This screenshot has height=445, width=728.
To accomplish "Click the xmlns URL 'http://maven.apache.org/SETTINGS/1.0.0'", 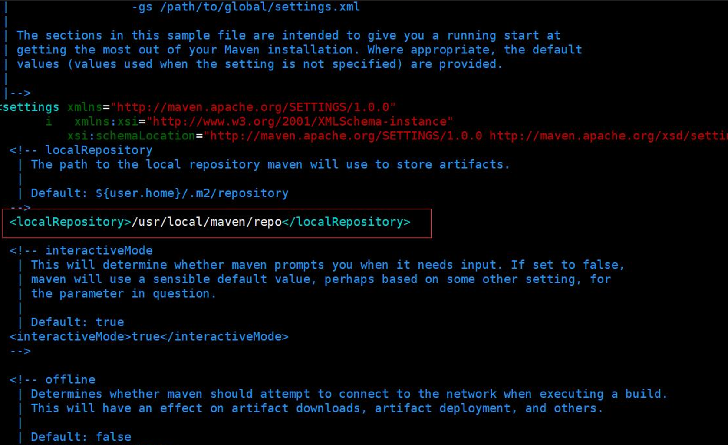I will (253, 107).
